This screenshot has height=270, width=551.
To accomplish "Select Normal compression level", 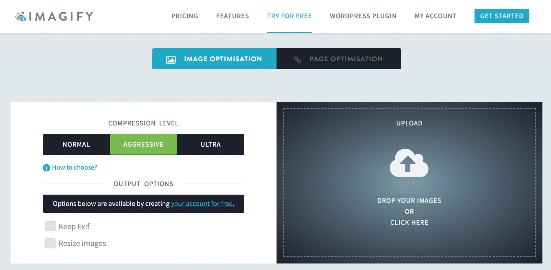I will coord(76,145).
